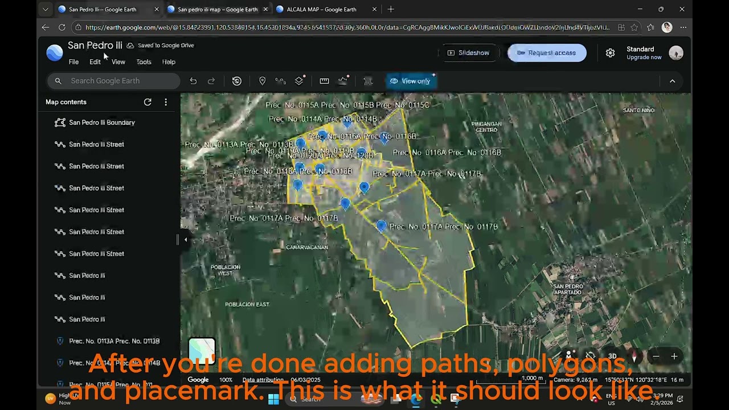The height and width of the screenshot is (410, 729).
Task: Switch to San pedro iii map browser tab
Action: (x=218, y=9)
